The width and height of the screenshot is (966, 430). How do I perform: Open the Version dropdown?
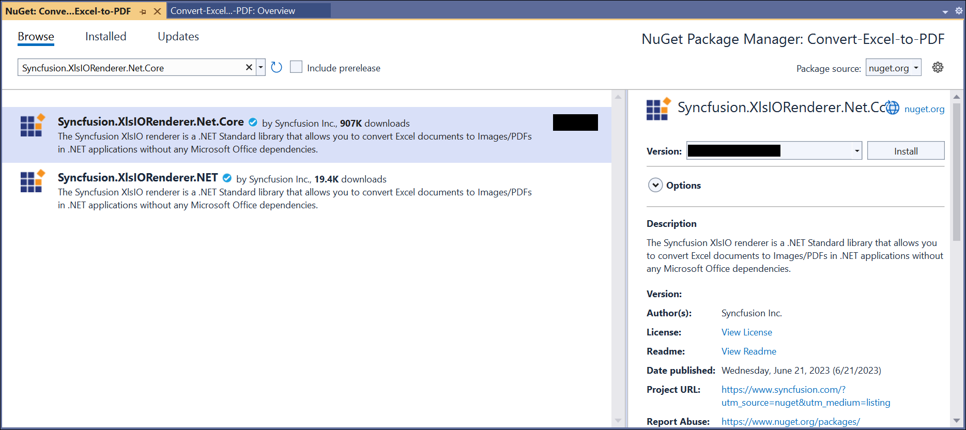coord(856,151)
